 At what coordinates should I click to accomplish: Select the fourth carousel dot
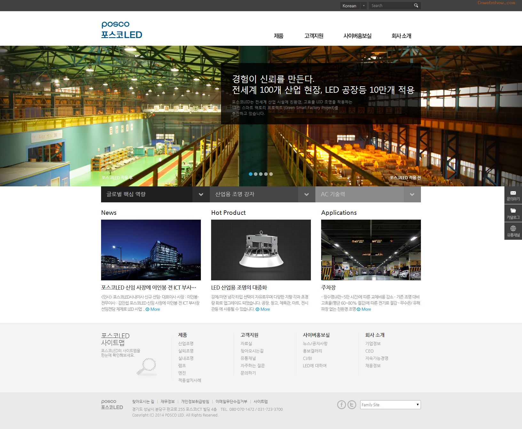(266, 174)
